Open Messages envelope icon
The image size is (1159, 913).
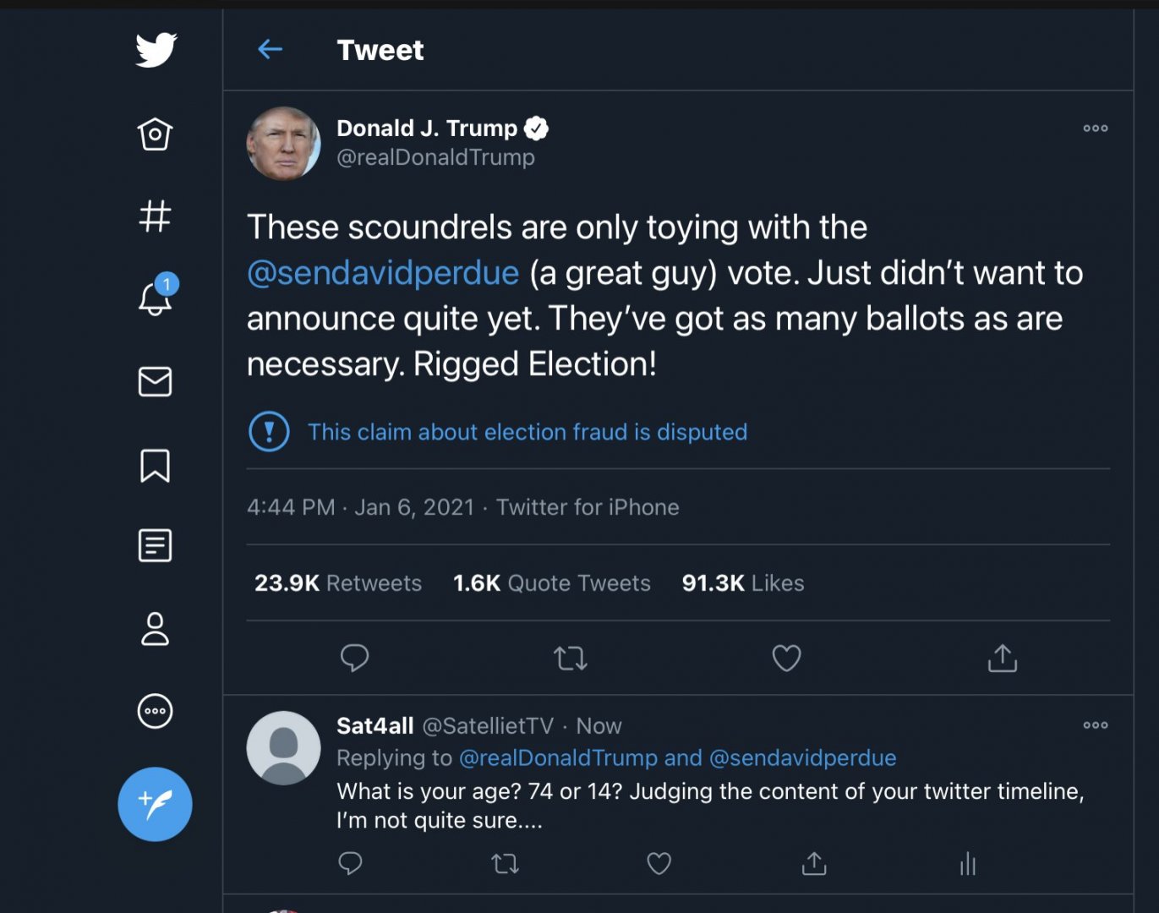click(155, 381)
